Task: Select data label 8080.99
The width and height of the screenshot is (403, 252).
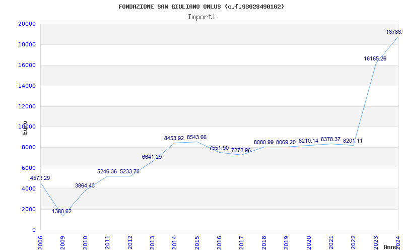Action: [x=263, y=142]
